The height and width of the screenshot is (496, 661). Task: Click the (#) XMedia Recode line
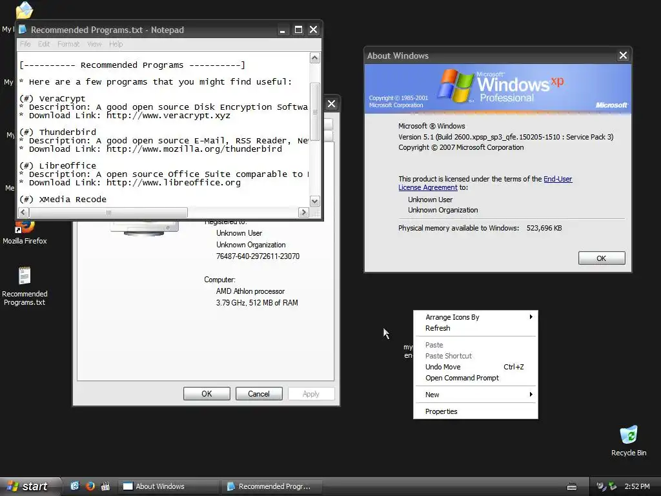[63, 199]
